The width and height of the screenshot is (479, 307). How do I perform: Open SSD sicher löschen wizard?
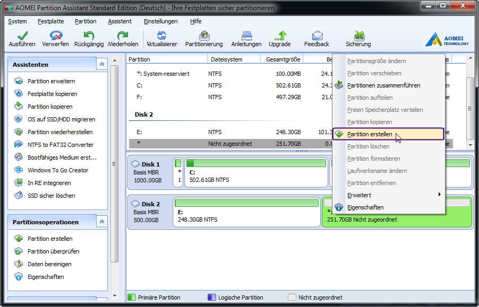[x=45, y=196]
